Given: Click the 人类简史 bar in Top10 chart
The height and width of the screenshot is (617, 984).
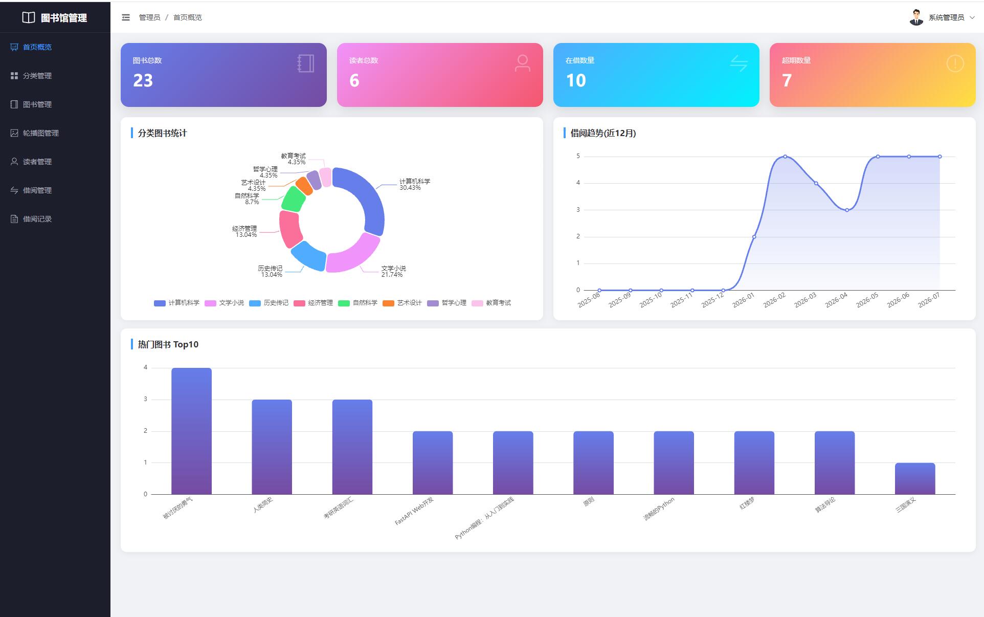Looking at the screenshot, I should point(272,447).
